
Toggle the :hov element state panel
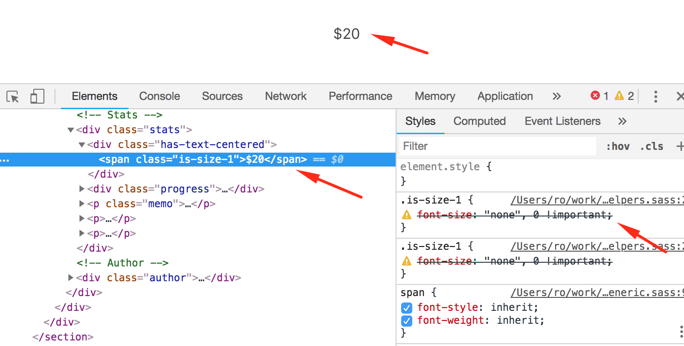pos(618,146)
